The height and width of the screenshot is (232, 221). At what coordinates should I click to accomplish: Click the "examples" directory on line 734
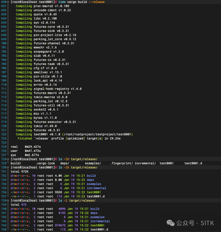tap(94, 184)
